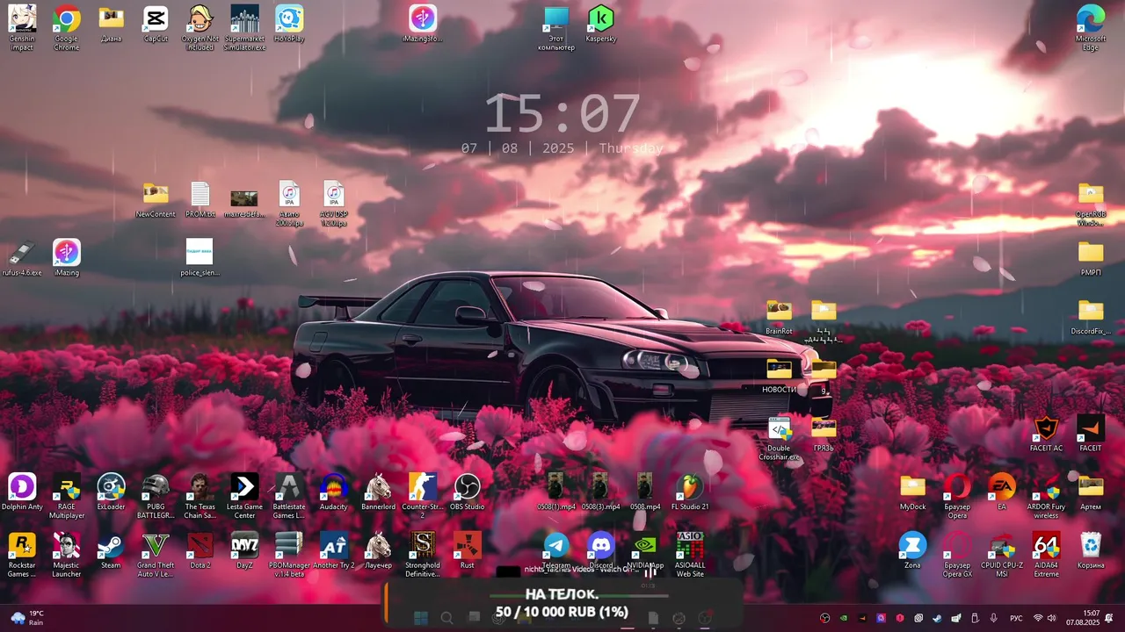Select the 0508(3).mp4 video file
Image resolution: width=1125 pixels, height=632 pixels.
click(601, 486)
